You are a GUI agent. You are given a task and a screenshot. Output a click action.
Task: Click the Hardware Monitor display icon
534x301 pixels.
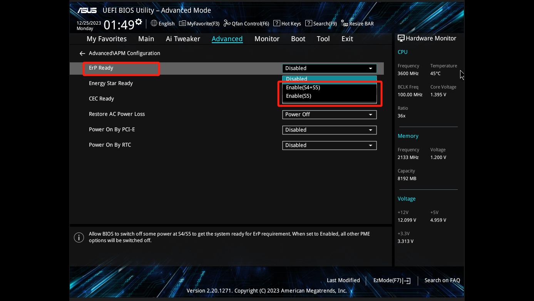401,38
